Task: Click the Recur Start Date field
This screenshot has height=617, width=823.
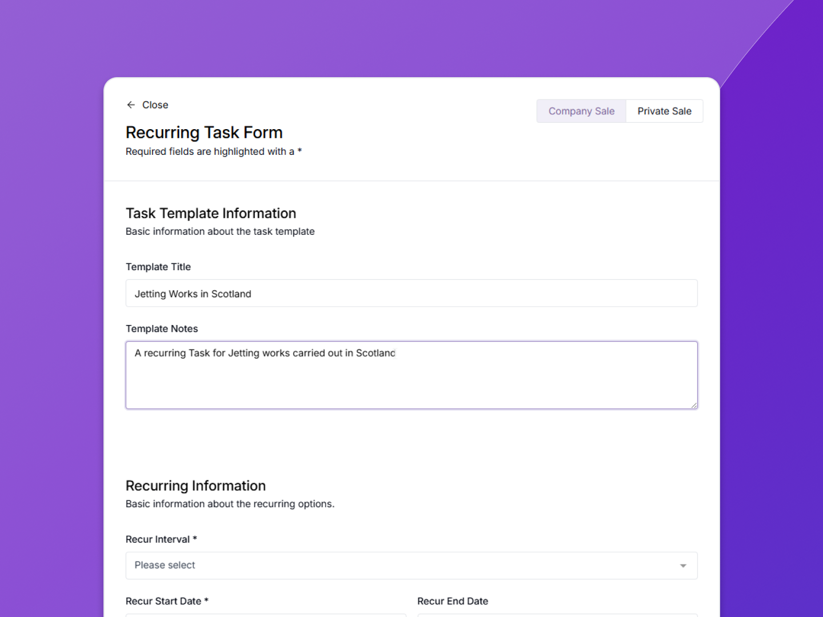Action: (x=266, y=616)
